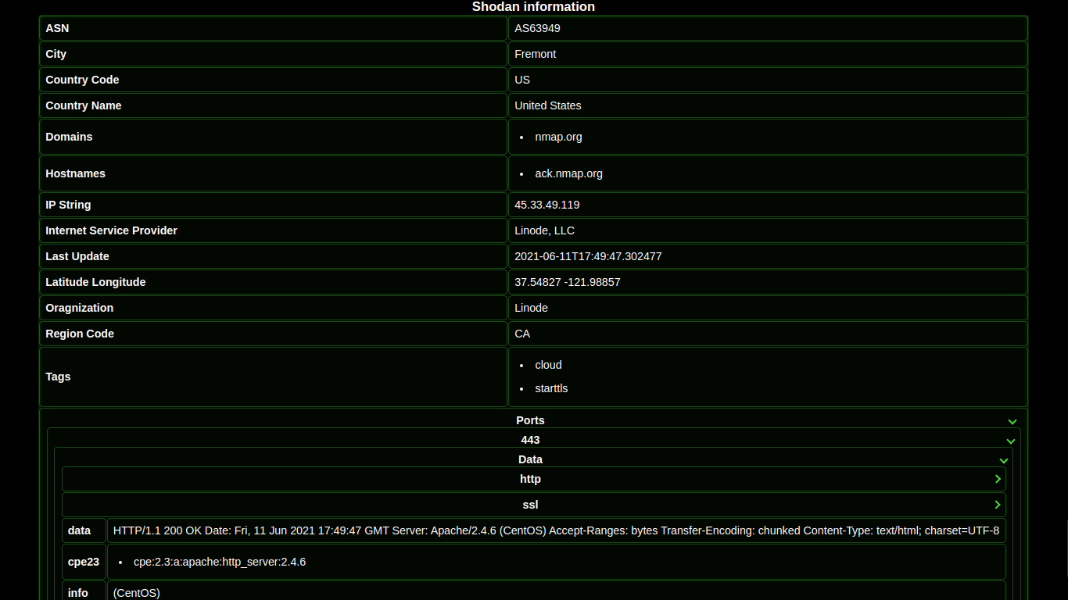1068x600 pixels.
Task: Select the AS63949 ASN value
Action: [537, 28]
